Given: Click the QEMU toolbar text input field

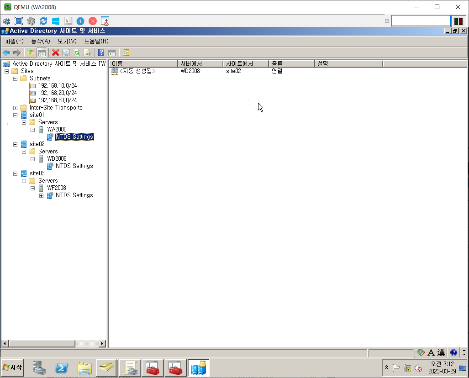Looking at the screenshot, I should pyautogui.click(x=421, y=21).
